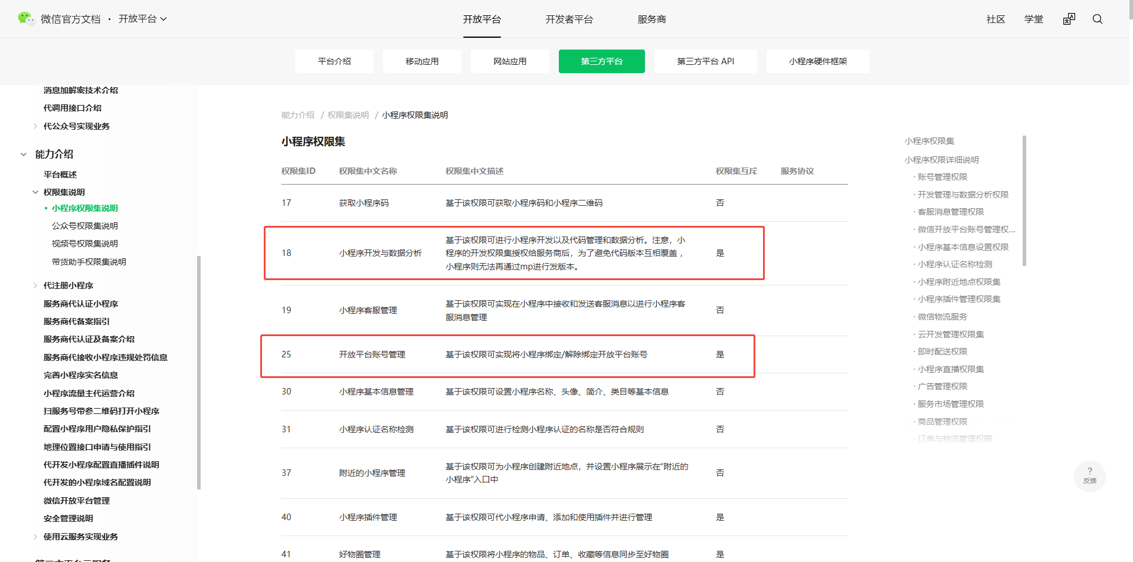Open 代开发的小程序域名配置说明 in sidebar
Image resolution: width=1133 pixels, height=562 pixels.
[97, 482]
